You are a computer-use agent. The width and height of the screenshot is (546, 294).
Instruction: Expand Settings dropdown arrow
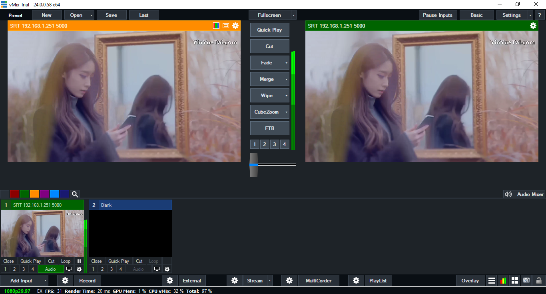[x=530, y=15]
